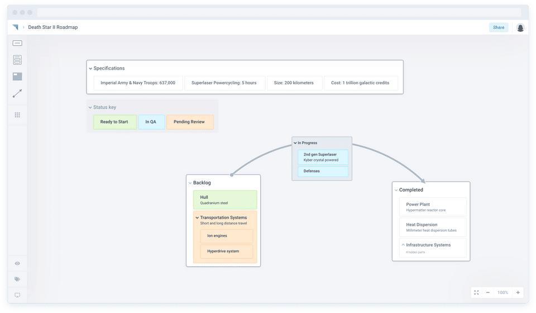Enter fullscreen using the expand icon
Screen dimensions: 536x313
click(x=476, y=292)
